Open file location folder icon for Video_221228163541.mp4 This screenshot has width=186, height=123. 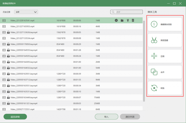click(122, 20)
